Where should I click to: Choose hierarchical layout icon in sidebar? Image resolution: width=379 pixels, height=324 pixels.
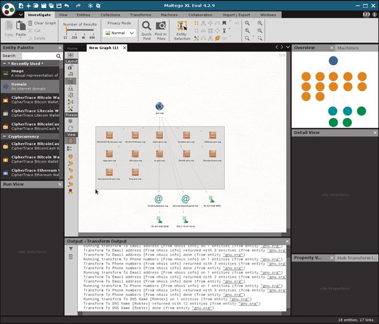[70, 88]
